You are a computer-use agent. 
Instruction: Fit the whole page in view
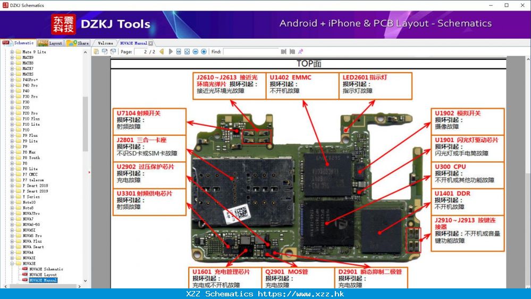coord(187,51)
